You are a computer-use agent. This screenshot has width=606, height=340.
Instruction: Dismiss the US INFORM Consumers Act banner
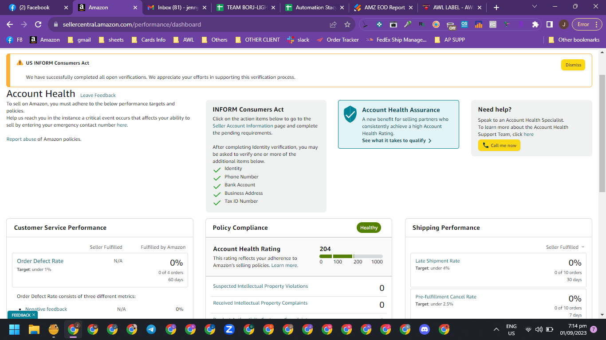click(573, 65)
